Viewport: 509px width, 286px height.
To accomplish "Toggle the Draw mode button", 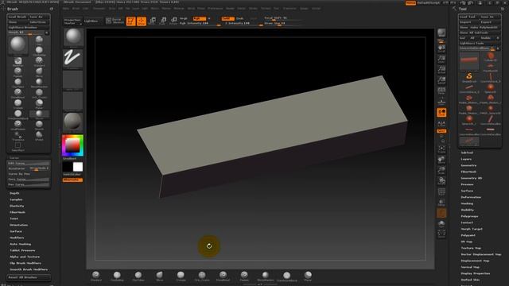I will tap(142, 21).
